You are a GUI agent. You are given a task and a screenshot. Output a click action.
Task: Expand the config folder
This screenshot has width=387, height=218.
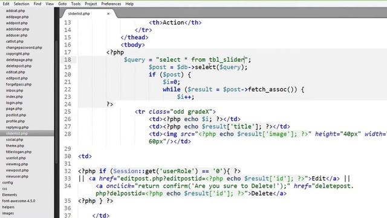(7, 182)
